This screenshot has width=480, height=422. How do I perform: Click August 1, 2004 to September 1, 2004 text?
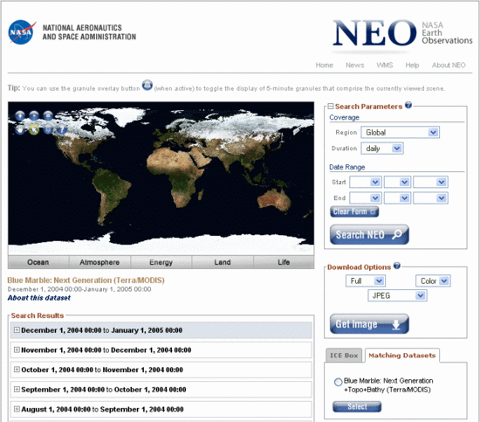(102, 410)
